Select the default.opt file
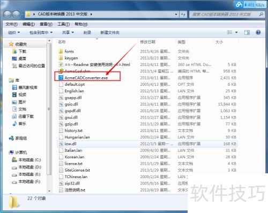Screen dimensions: 268x213 point(75,84)
